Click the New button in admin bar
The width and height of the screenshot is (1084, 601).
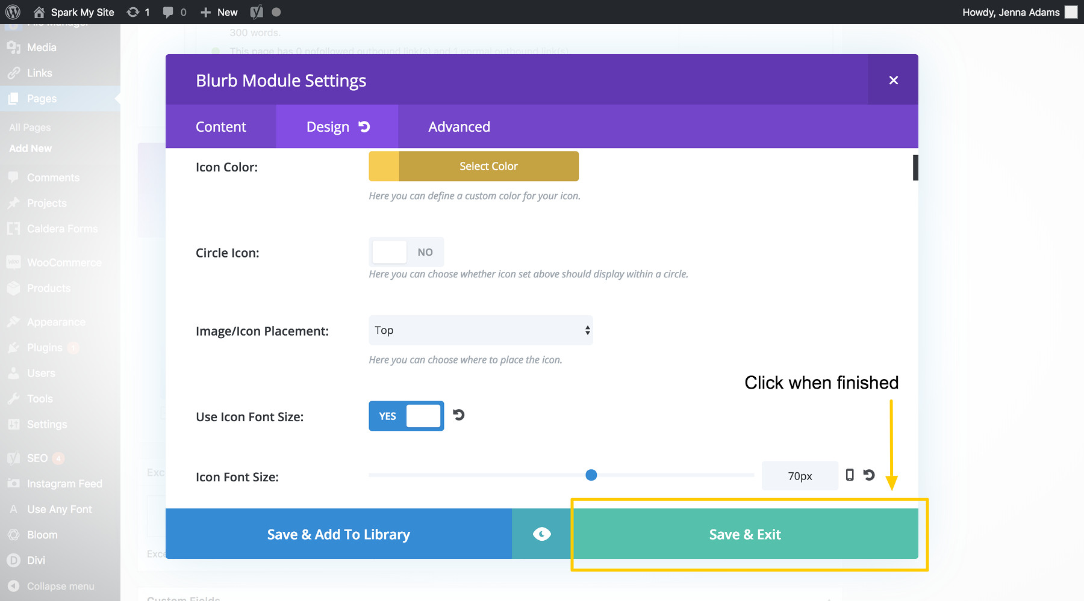(x=219, y=12)
